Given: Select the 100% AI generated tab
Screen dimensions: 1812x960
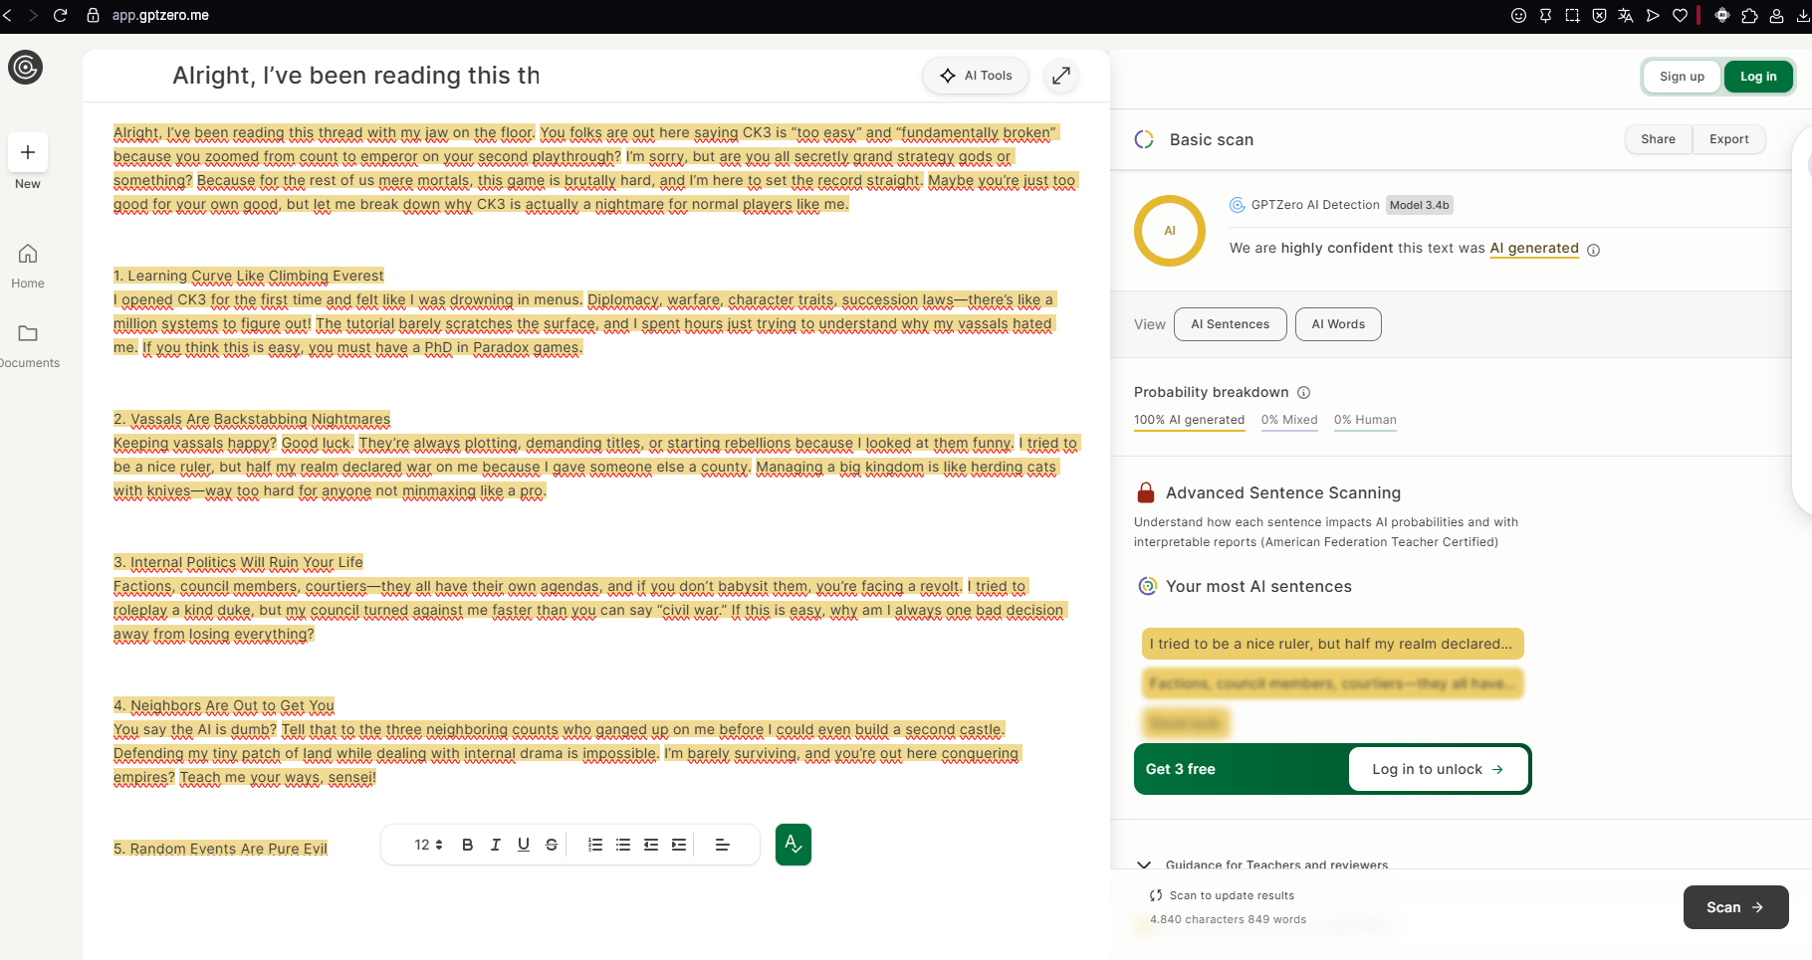Looking at the screenshot, I should click(1189, 420).
